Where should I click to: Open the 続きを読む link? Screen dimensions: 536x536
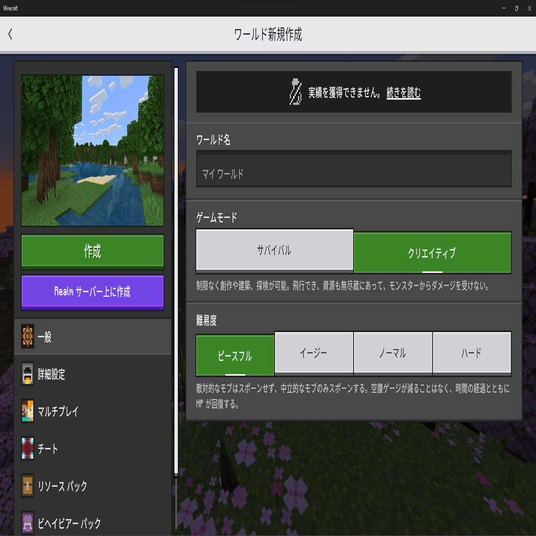[403, 92]
